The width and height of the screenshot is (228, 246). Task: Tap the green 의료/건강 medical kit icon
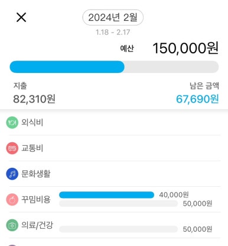(12, 225)
